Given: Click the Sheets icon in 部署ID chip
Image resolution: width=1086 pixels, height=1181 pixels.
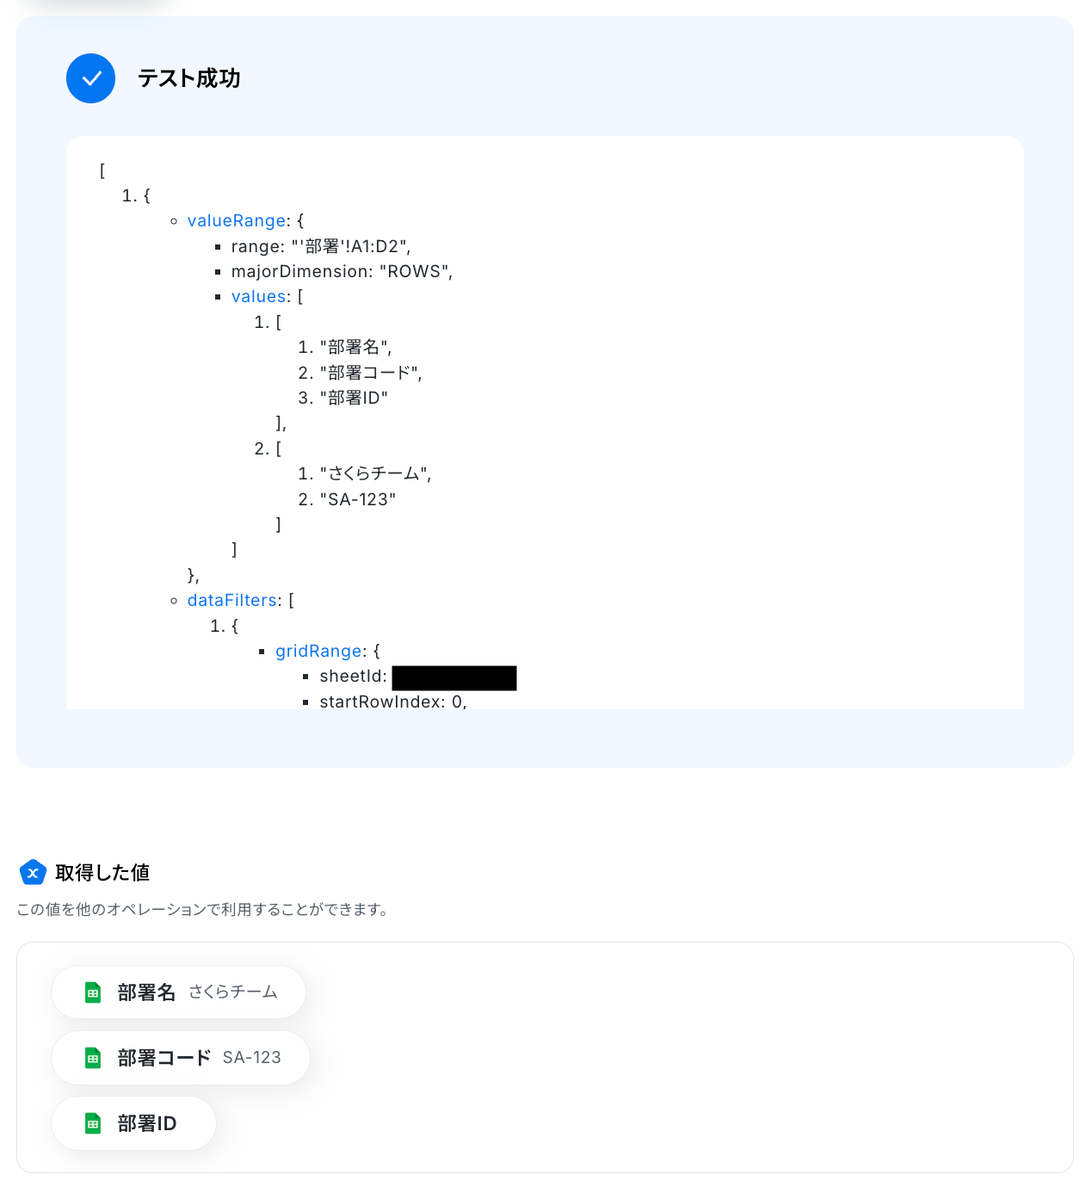Looking at the screenshot, I should click(x=93, y=1123).
